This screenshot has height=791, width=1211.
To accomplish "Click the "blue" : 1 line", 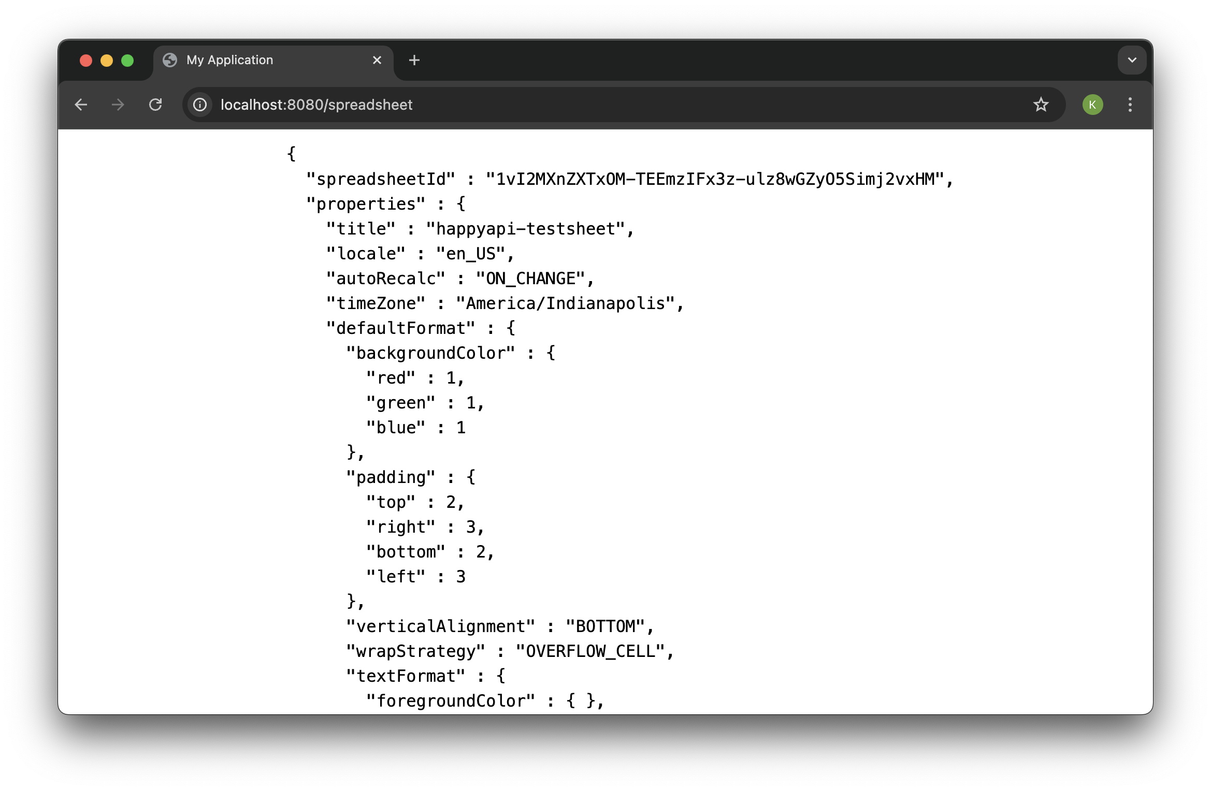I will pos(416,428).
